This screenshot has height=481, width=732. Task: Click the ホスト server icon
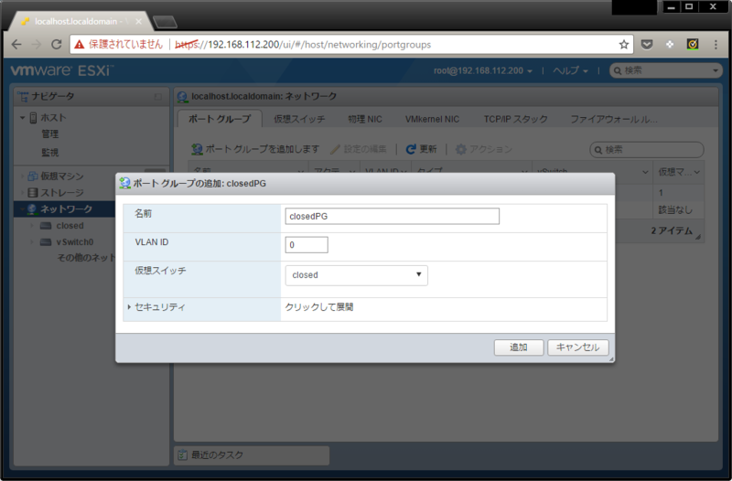point(33,118)
